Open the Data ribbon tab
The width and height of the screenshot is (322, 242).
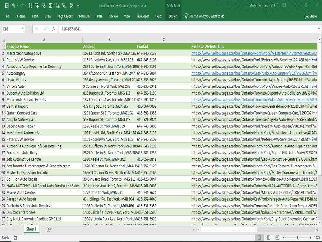tap(99, 16)
